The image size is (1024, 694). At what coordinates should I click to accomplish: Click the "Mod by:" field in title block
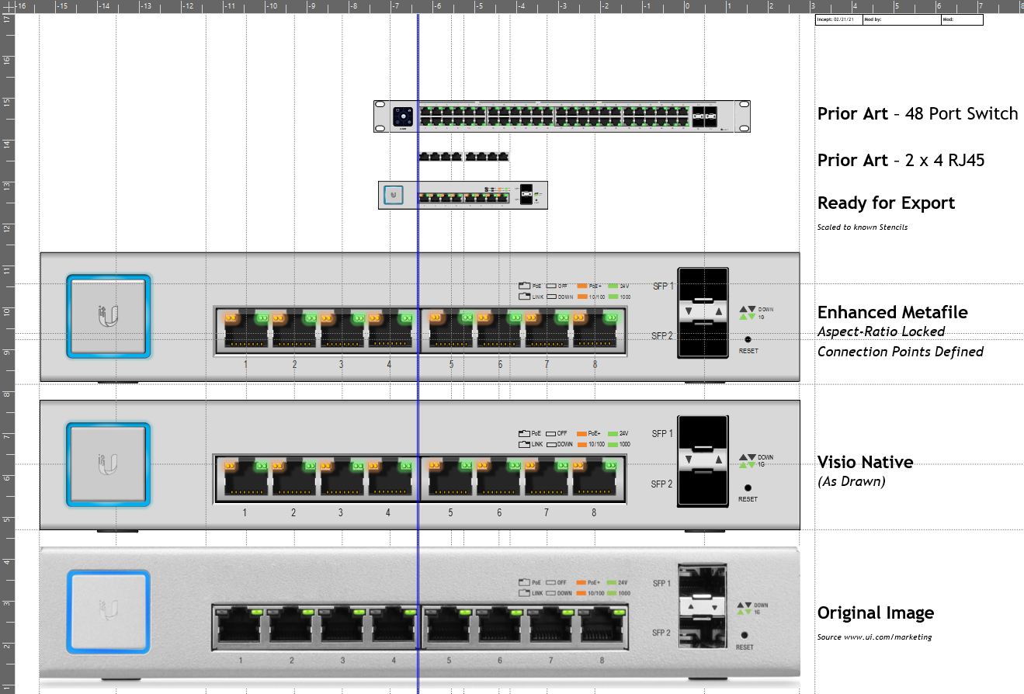coord(901,20)
